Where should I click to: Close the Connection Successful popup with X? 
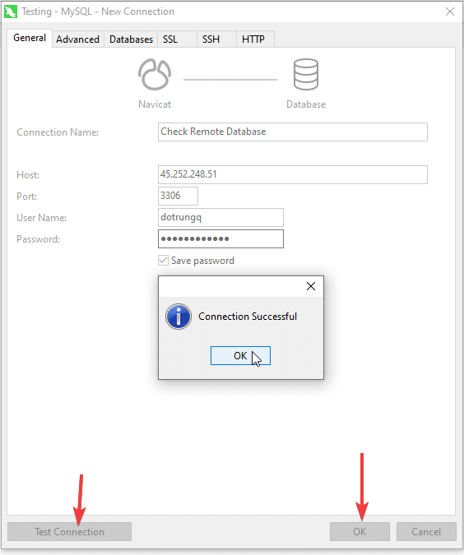[x=311, y=286]
